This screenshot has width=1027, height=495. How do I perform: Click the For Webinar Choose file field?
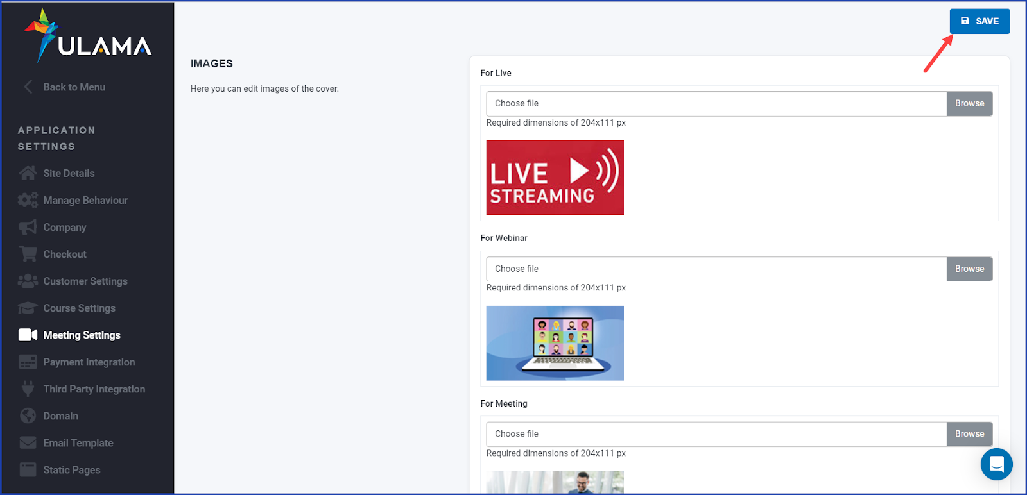(x=716, y=269)
